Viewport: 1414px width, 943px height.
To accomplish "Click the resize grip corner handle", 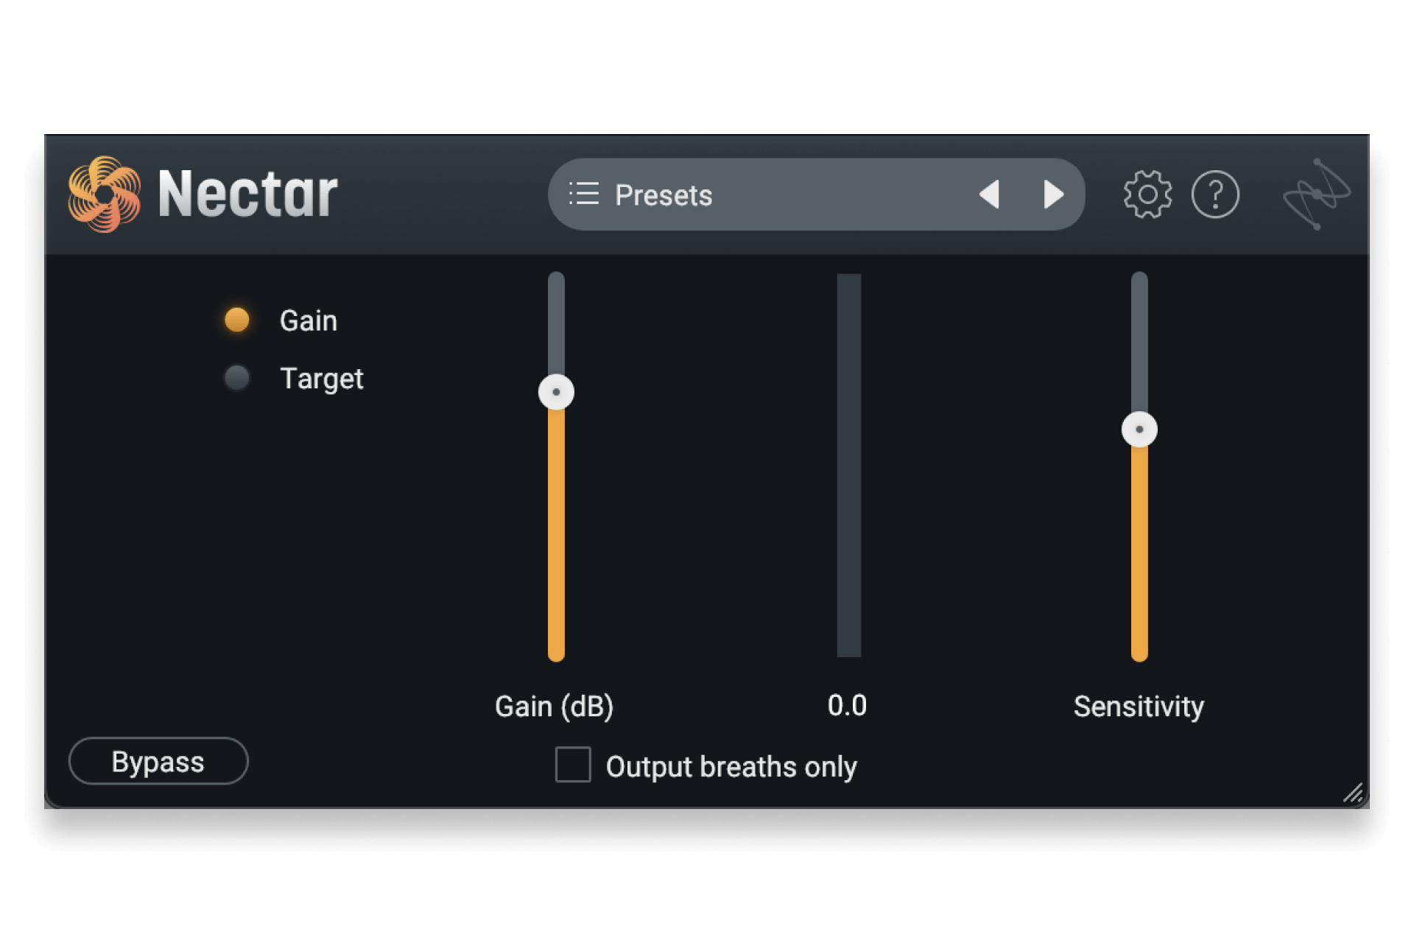I will point(1353,793).
